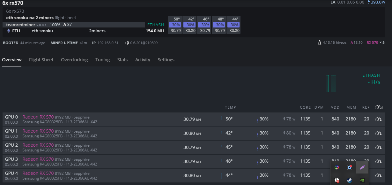Open Windows Security shield tray icon
The height and width of the screenshot is (185, 392).
337,180
